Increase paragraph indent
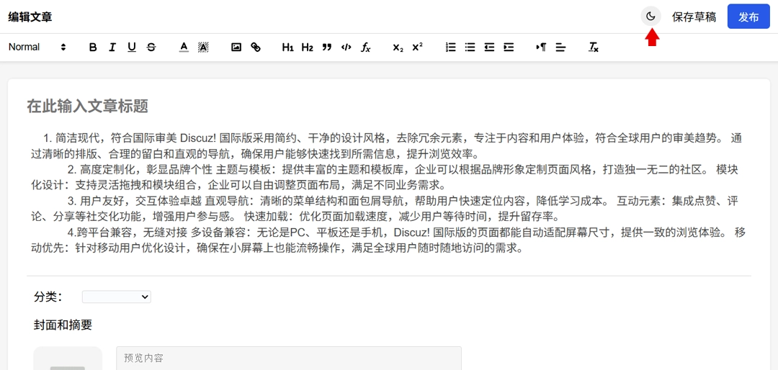This screenshot has height=370, width=778. pyautogui.click(x=509, y=47)
